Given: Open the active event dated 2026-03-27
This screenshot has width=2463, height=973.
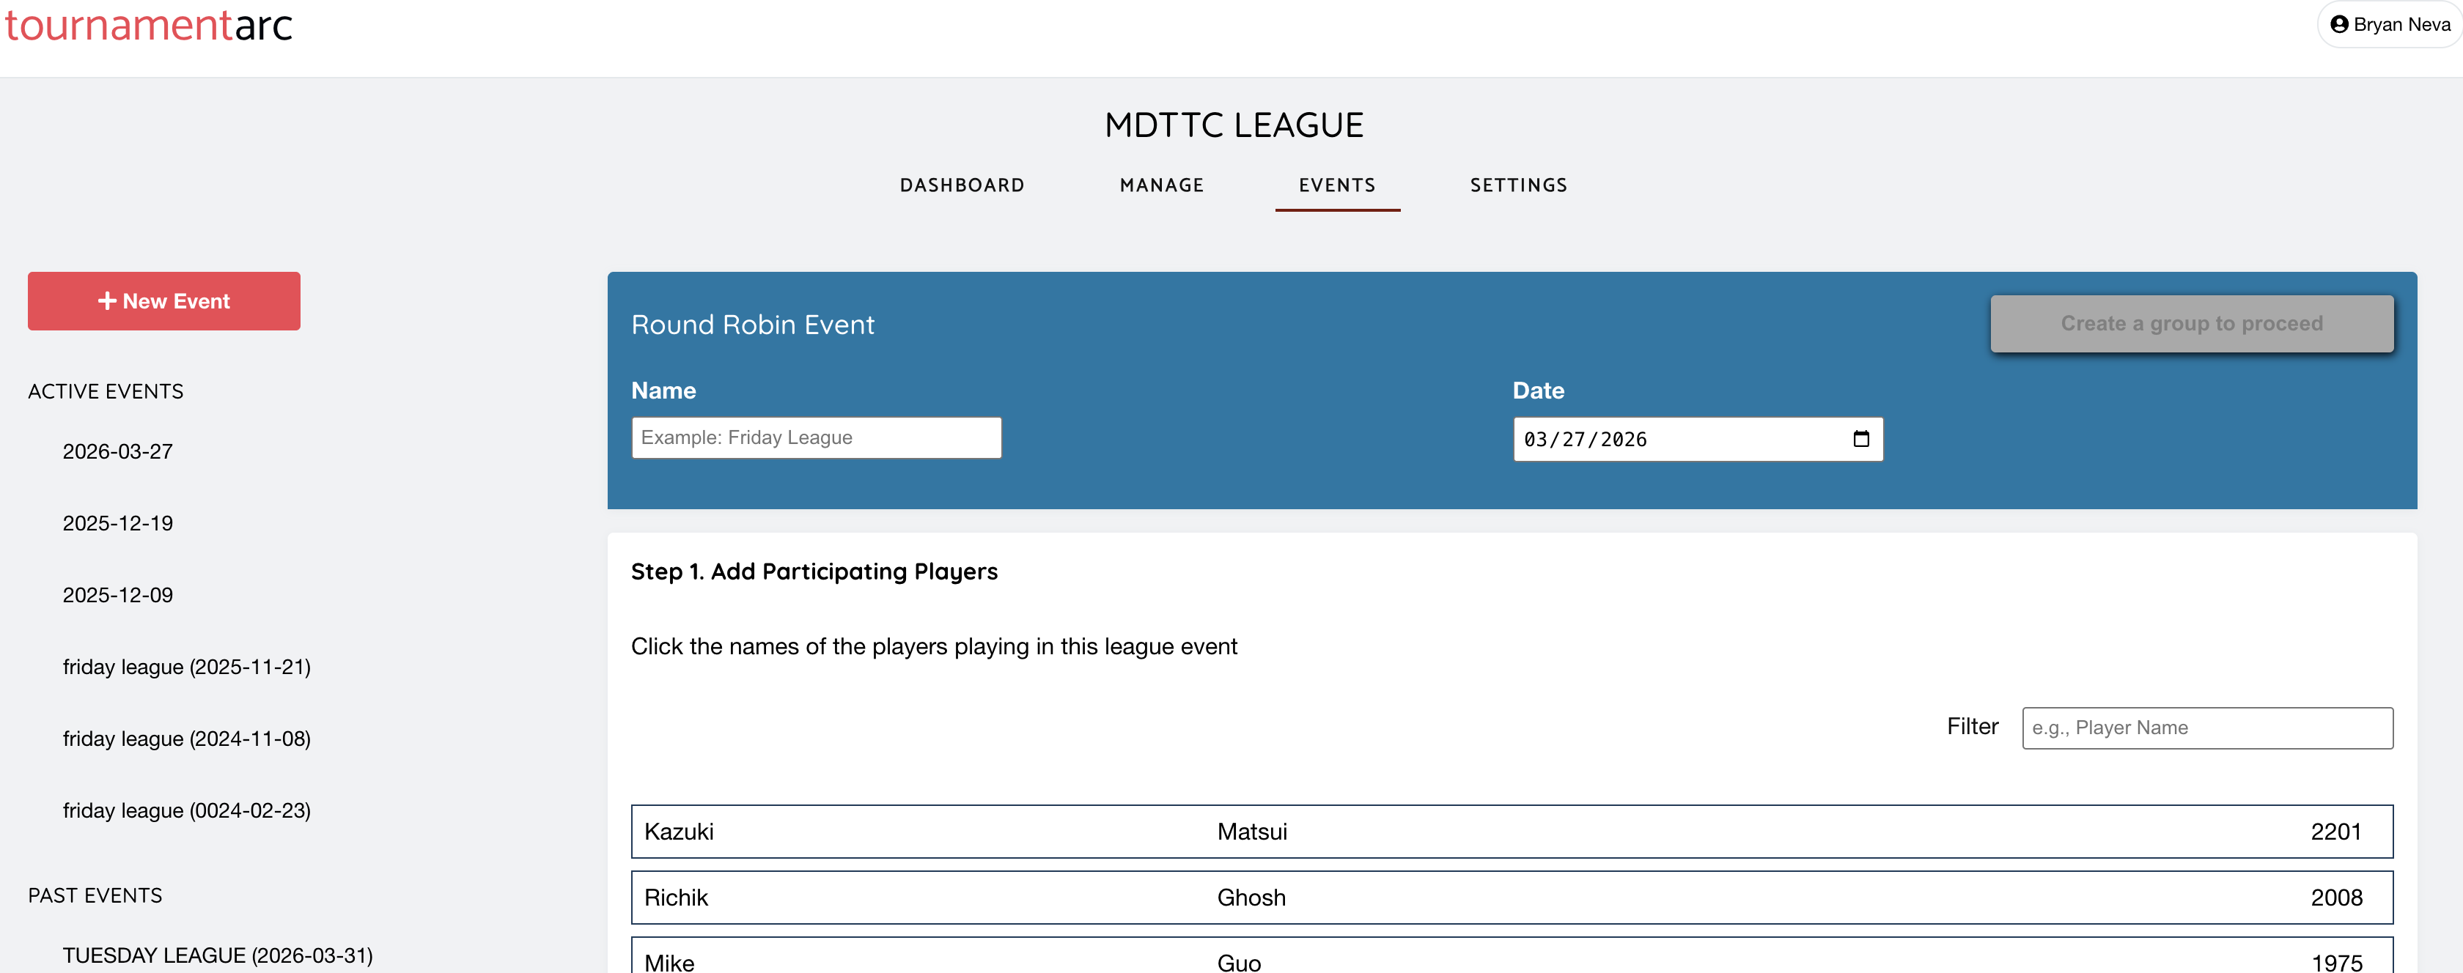Looking at the screenshot, I should (x=117, y=451).
